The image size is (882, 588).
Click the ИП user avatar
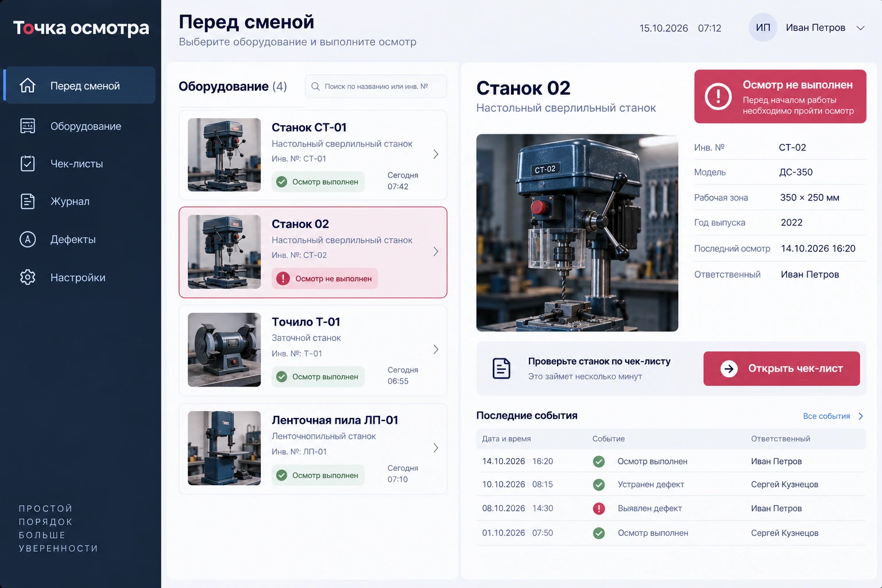point(763,28)
